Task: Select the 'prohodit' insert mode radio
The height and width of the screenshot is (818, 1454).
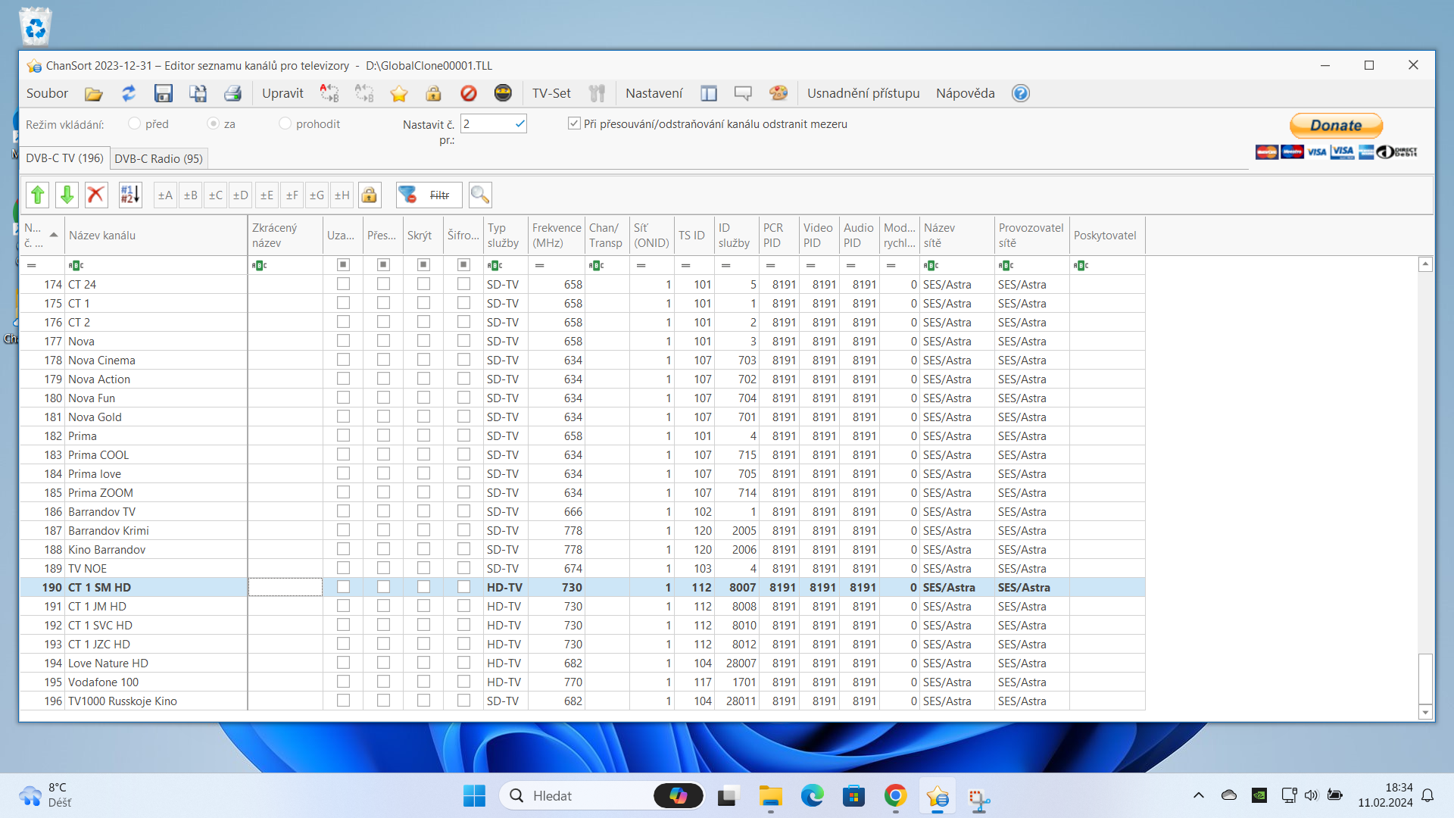Action: [285, 123]
